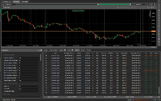Viewport: 161px width, 101px height.
Task: Click the chart horizontal scrollbar thumb
Action: click(153, 47)
